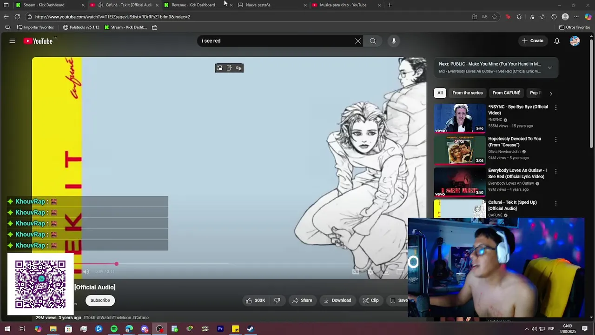
Task: Reload the page
Action: [x=17, y=17]
